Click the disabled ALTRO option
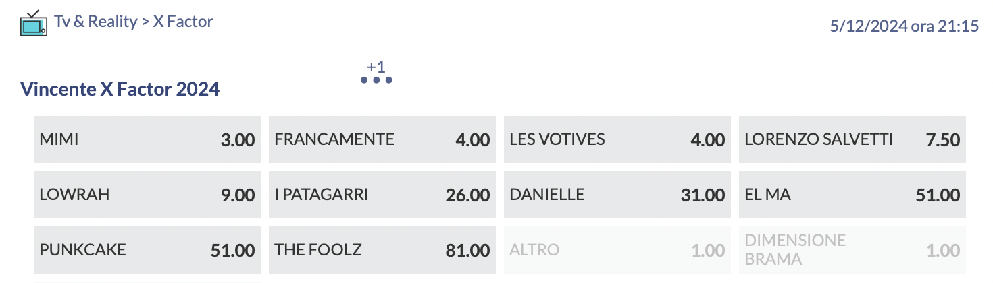Viewport: 993px width, 283px height. pyautogui.click(x=617, y=250)
